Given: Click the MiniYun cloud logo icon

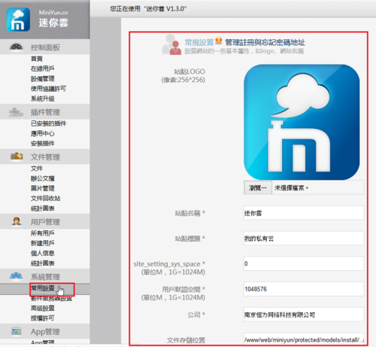Looking at the screenshot, I should (18, 20).
